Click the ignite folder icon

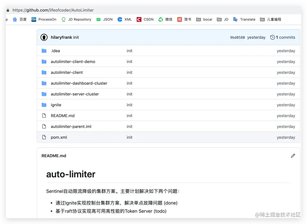pyautogui.click(x=44, y=105)
